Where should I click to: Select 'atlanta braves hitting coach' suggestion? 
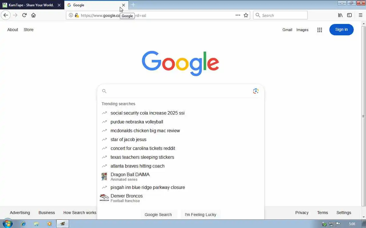[x=181, y=166]
